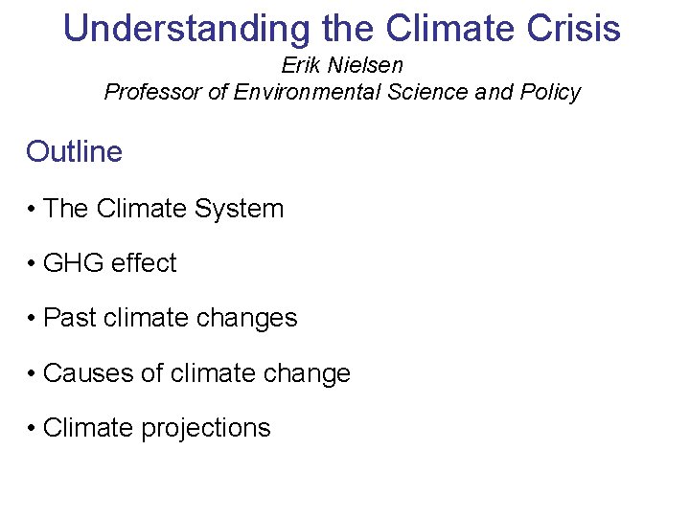
Task: Click the bullet point before 'Causes of climate change'
Action: pyautogui.click(x=32, y=374)
